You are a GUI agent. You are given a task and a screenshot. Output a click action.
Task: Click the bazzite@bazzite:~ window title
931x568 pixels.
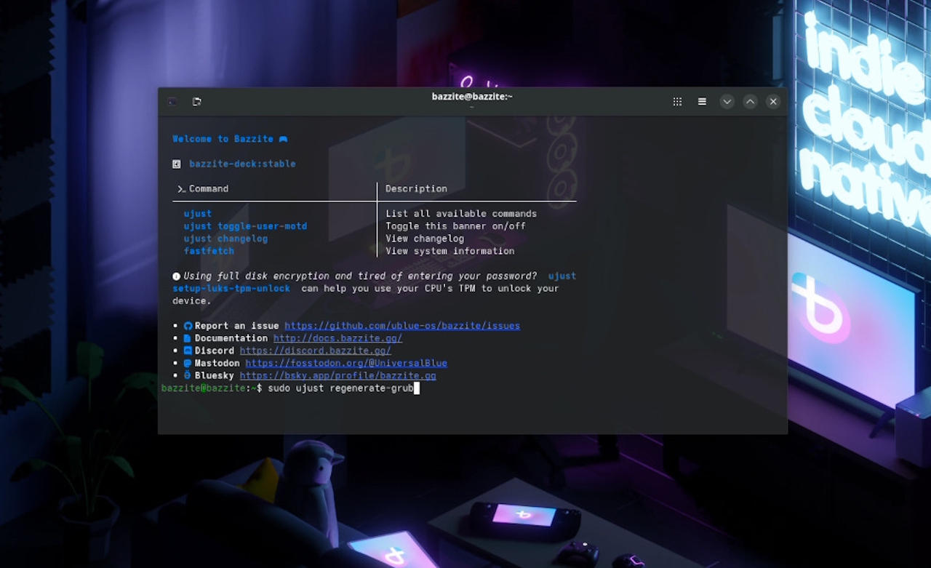point(471,95)
